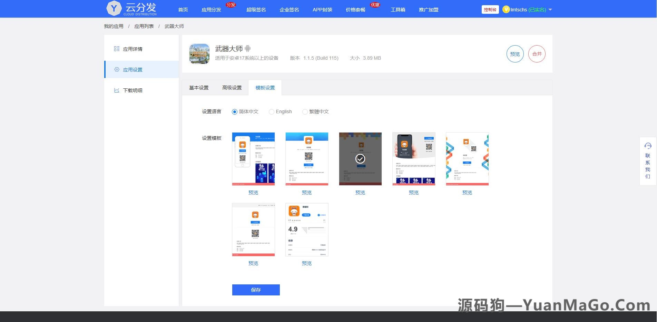This screenshot has height=322, width=657.
Task: Choose the 繁體中文 language option
Action: [x=305, y=112]
